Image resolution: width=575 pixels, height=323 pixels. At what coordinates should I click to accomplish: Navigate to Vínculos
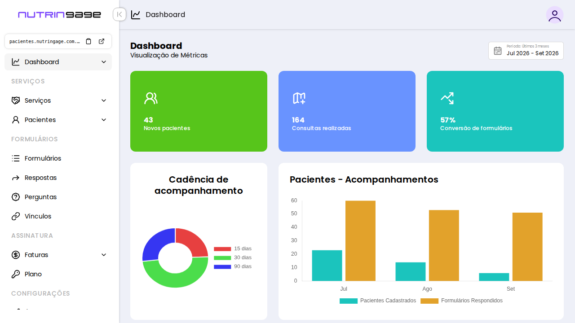coord(58,216)
